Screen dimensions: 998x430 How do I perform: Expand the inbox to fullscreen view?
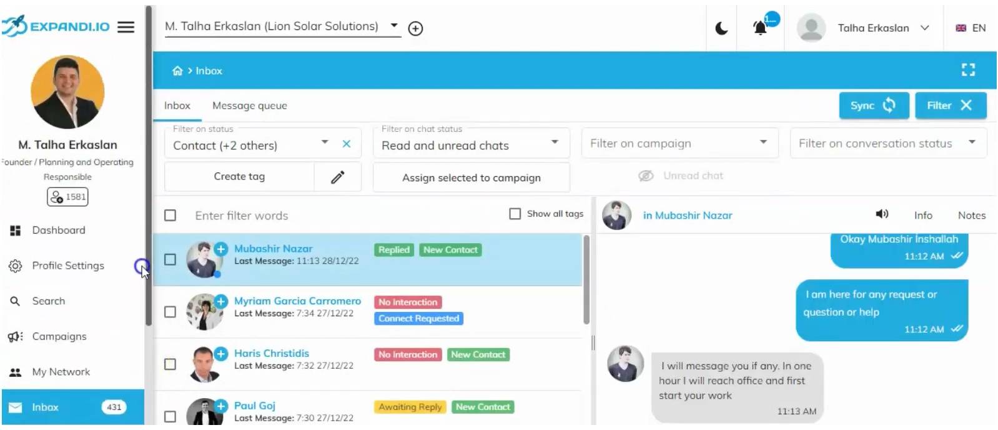coord(968,70)
